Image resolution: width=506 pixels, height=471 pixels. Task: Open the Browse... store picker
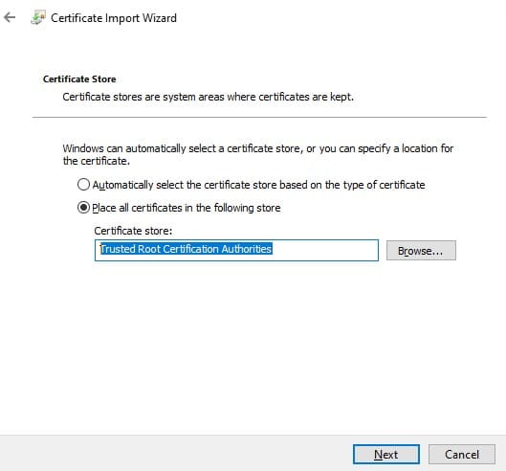click(421, 251)
